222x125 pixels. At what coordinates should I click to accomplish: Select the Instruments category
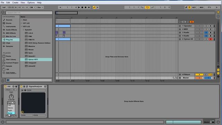click(x=11, y=26)
